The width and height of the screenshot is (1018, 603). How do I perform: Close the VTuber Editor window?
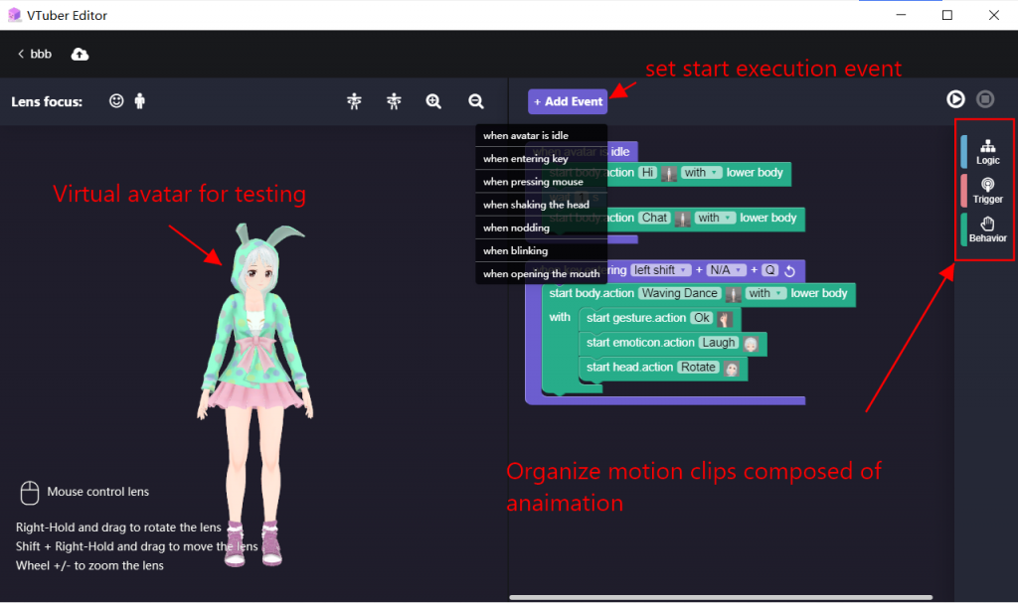[994, 15]
